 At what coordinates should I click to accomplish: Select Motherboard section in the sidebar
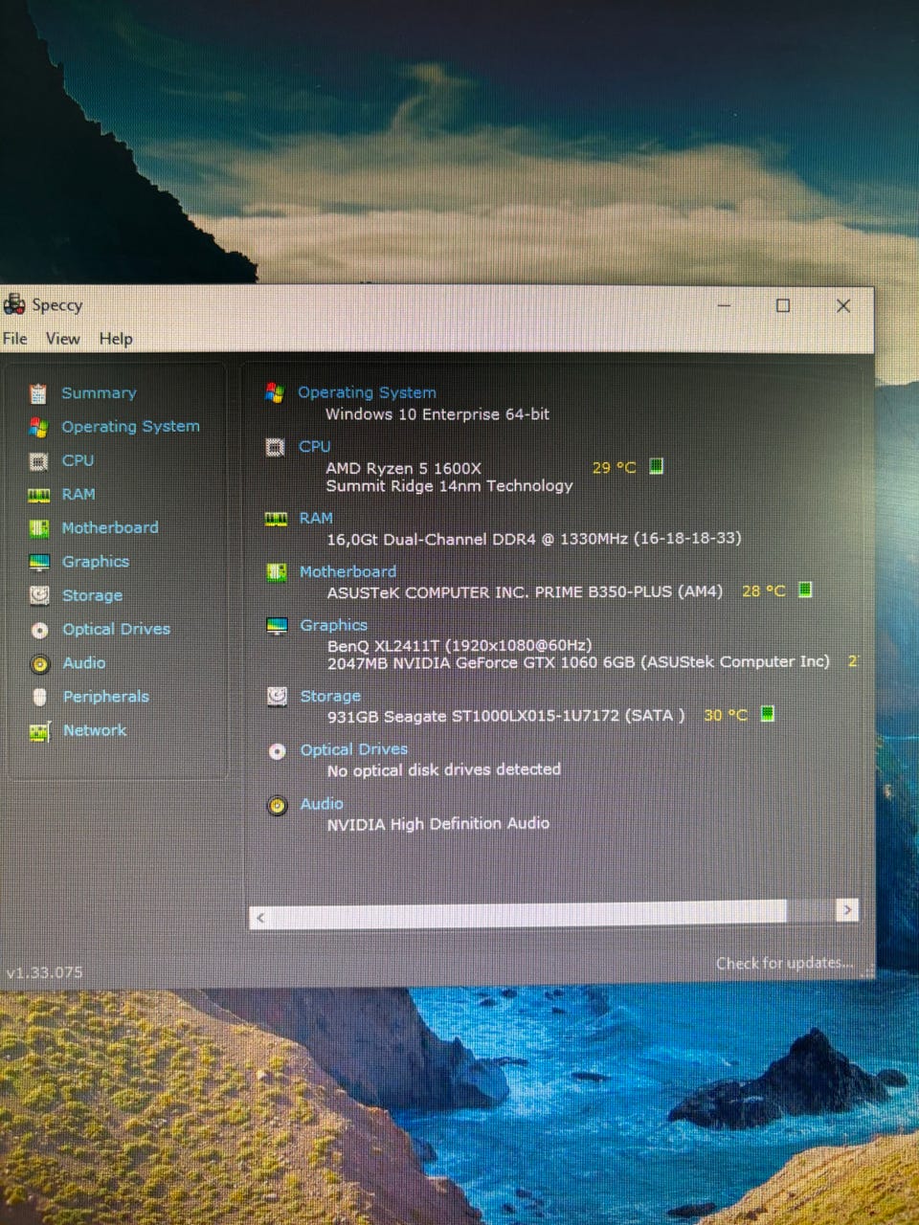pos(110,528)
